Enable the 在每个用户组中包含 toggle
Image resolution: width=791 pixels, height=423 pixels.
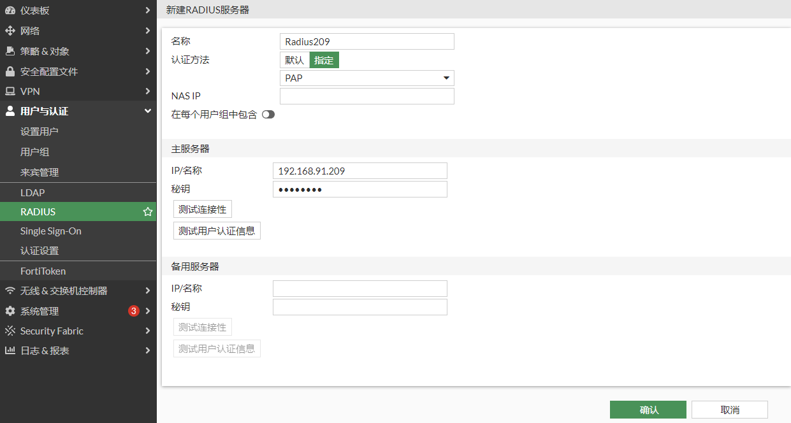268,115
